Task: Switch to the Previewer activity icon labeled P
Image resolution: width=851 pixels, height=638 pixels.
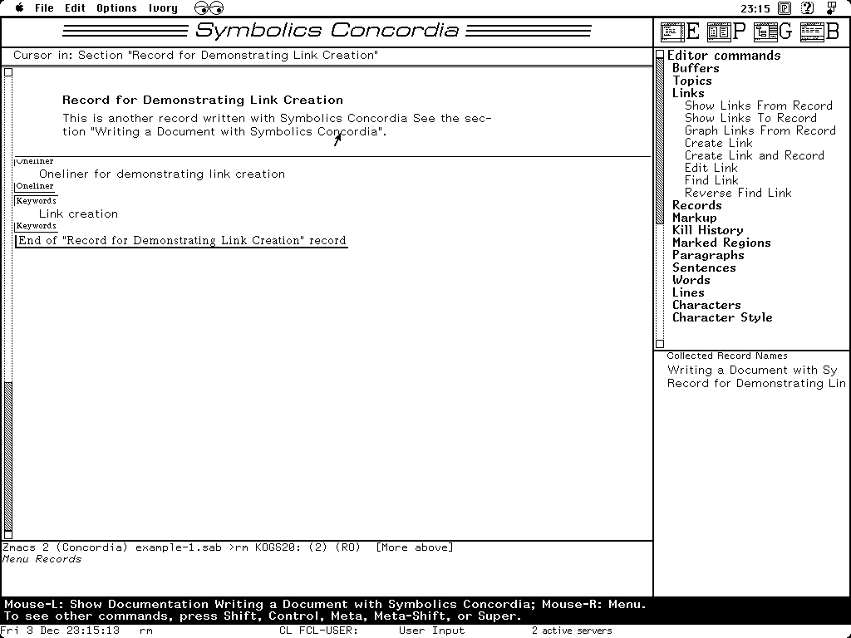Action: coord(726,32)
